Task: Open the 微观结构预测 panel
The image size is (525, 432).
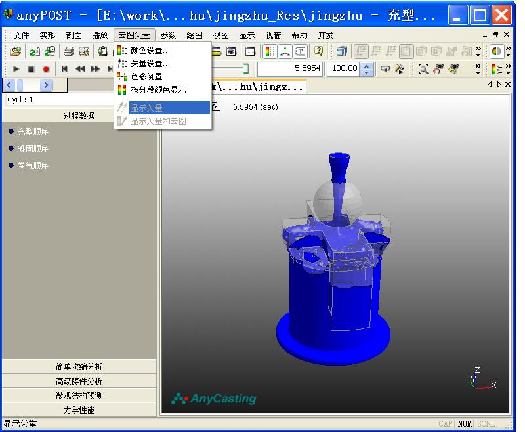Action: (79, 395)
